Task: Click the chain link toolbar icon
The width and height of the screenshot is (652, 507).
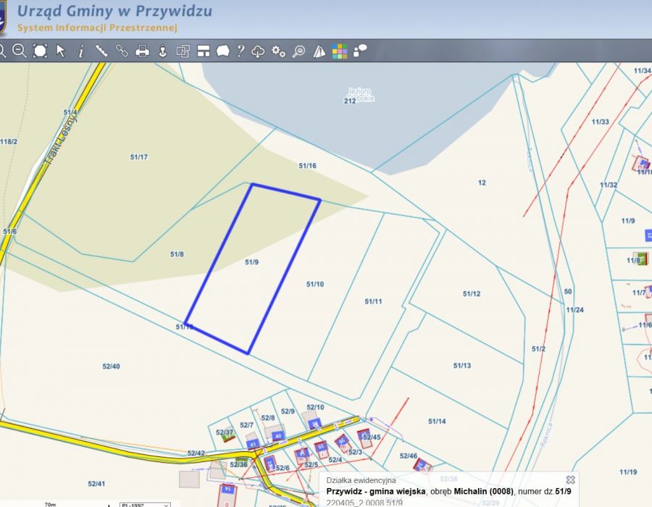Action: (122, 51)
